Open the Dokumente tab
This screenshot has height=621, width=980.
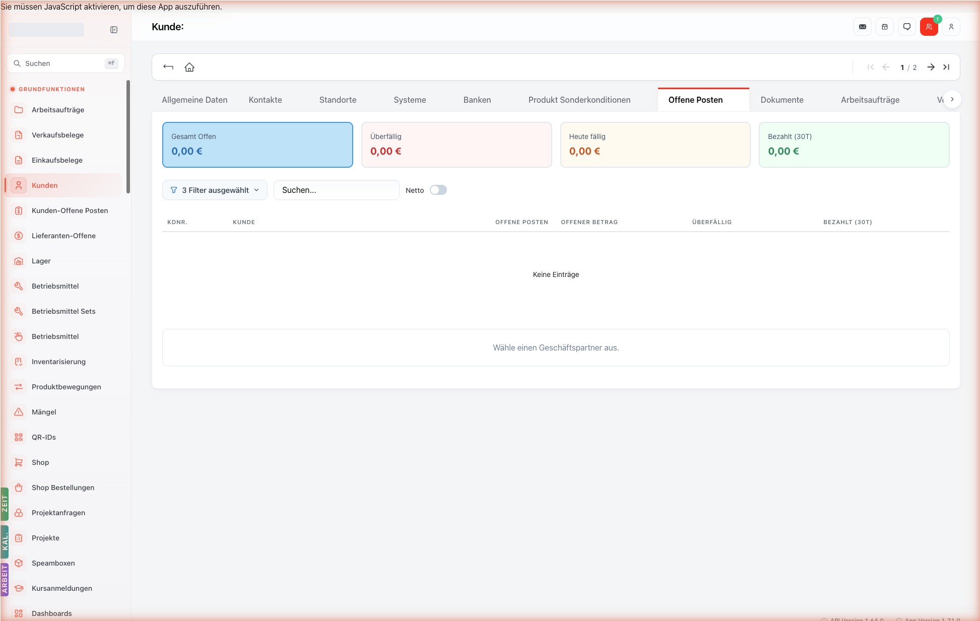pos(782,100)
